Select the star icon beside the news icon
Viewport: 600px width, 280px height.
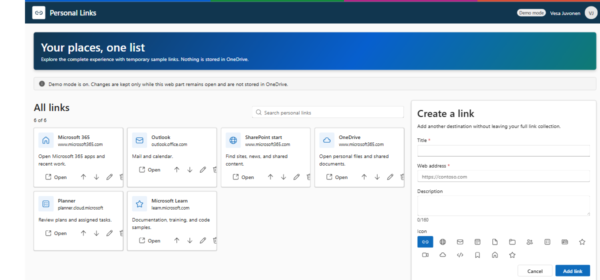pos(582,242)
